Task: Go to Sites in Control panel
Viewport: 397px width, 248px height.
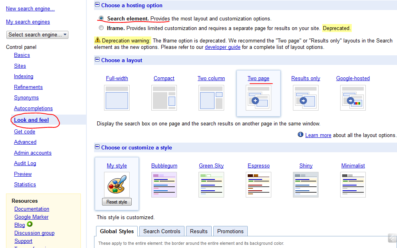Action: click(x=20, y=66)
